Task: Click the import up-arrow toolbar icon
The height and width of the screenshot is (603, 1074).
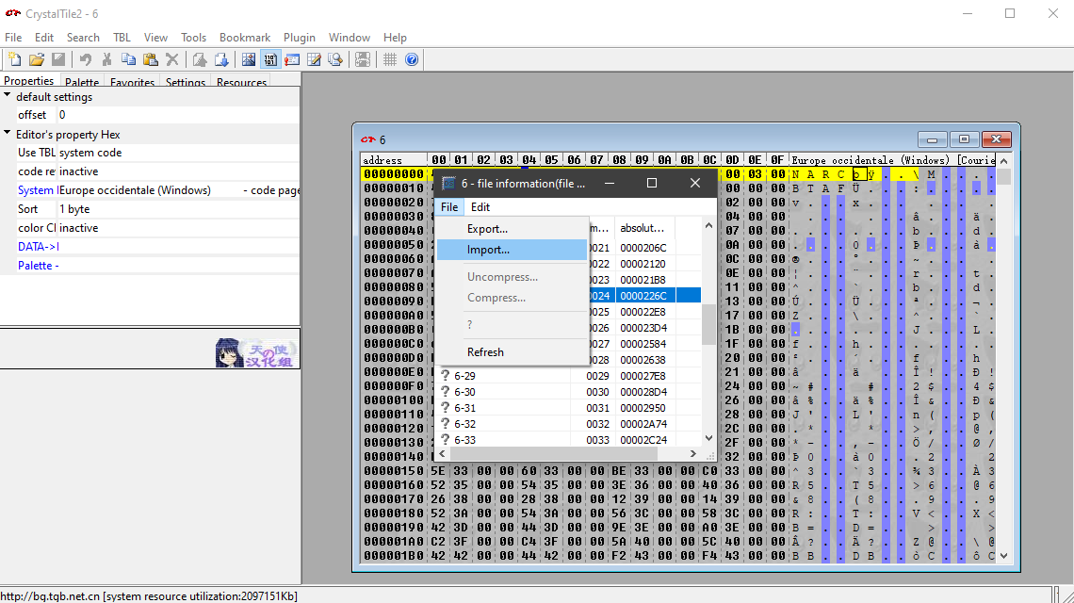Action: tap(200, 59)
